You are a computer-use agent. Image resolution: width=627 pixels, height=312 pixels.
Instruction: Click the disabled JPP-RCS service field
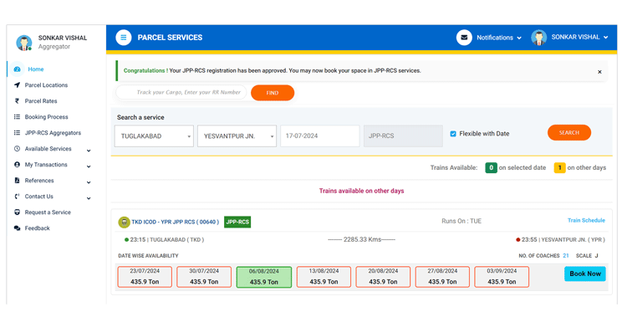point(403,136)
